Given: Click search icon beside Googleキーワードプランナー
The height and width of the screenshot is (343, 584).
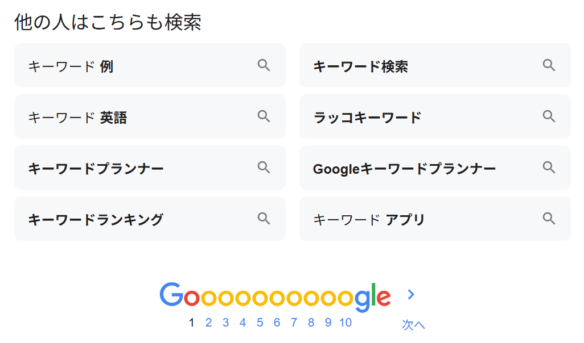Looking at the screenshot, I should 549,168.
